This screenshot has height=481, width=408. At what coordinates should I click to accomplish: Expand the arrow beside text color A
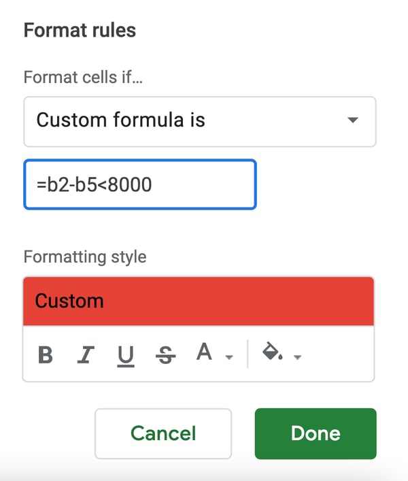coord(229,357)
